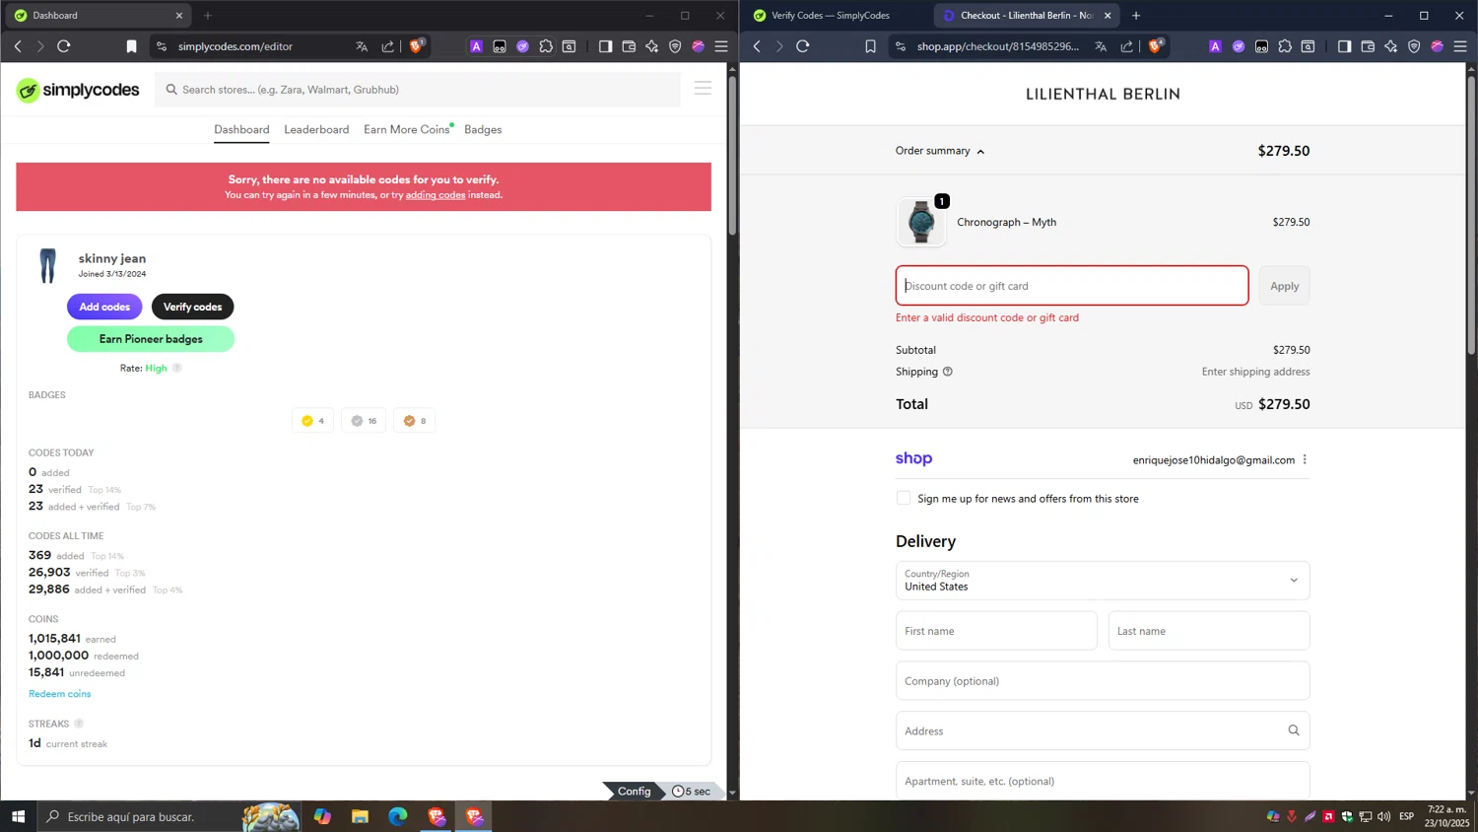The width and height of the screenshot is (1478, 832).
Task: Bookmark the simplycodes page in left window
Action: point(131,46)
